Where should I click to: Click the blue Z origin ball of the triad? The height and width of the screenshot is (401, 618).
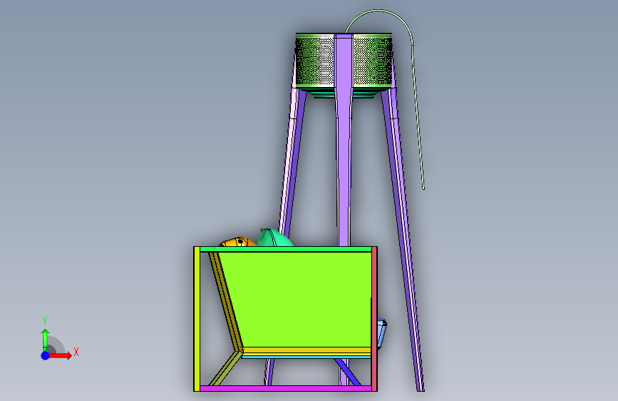click(x=46, y=355)
